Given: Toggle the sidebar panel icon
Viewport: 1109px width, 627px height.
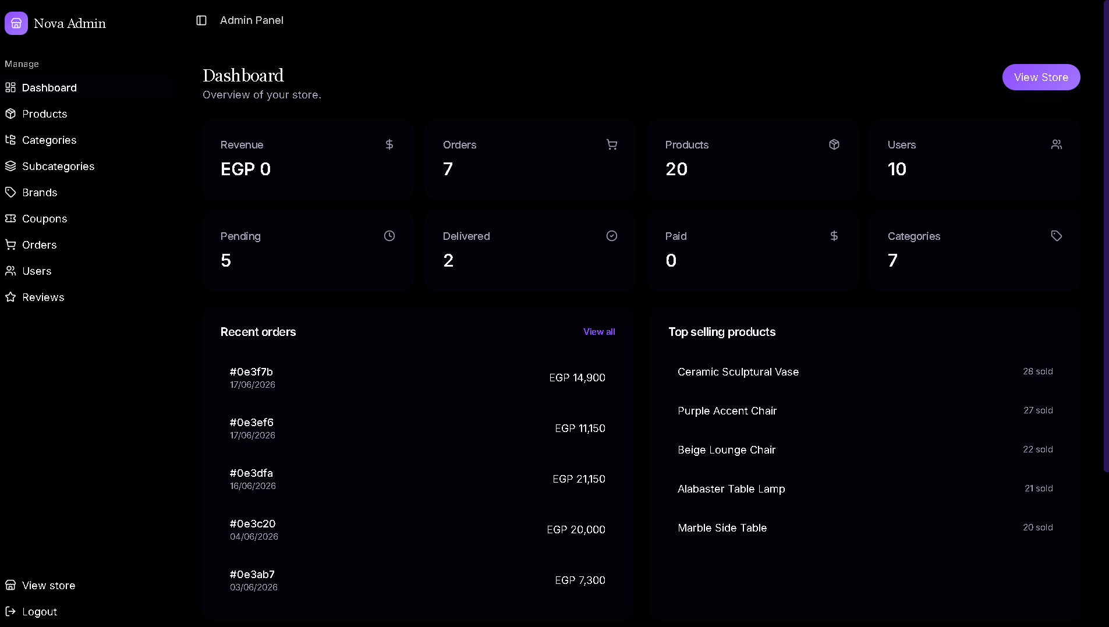Looking at the screenshot, I should click(201, 20).
